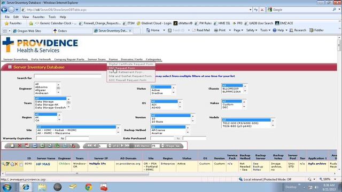Export the list to Excel
Image resolution: width=342 pixels, height=192 pixels.
(42, 146)
